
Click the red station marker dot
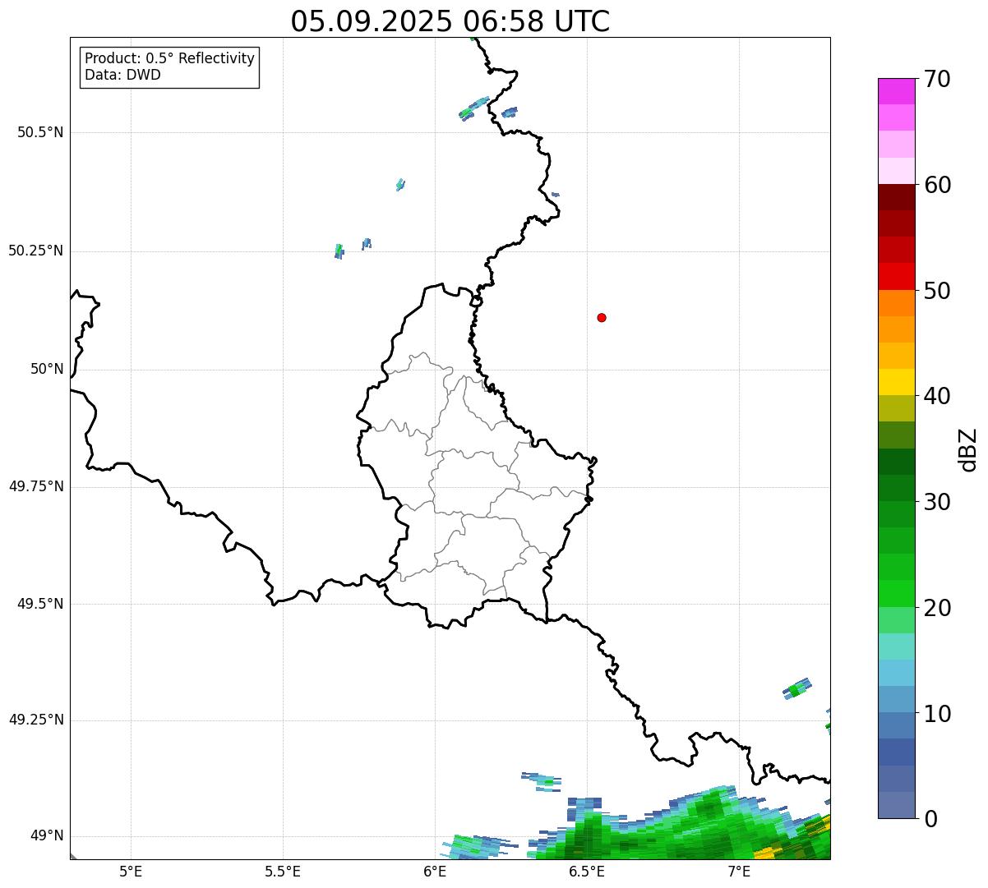click(x=602, y=317)
